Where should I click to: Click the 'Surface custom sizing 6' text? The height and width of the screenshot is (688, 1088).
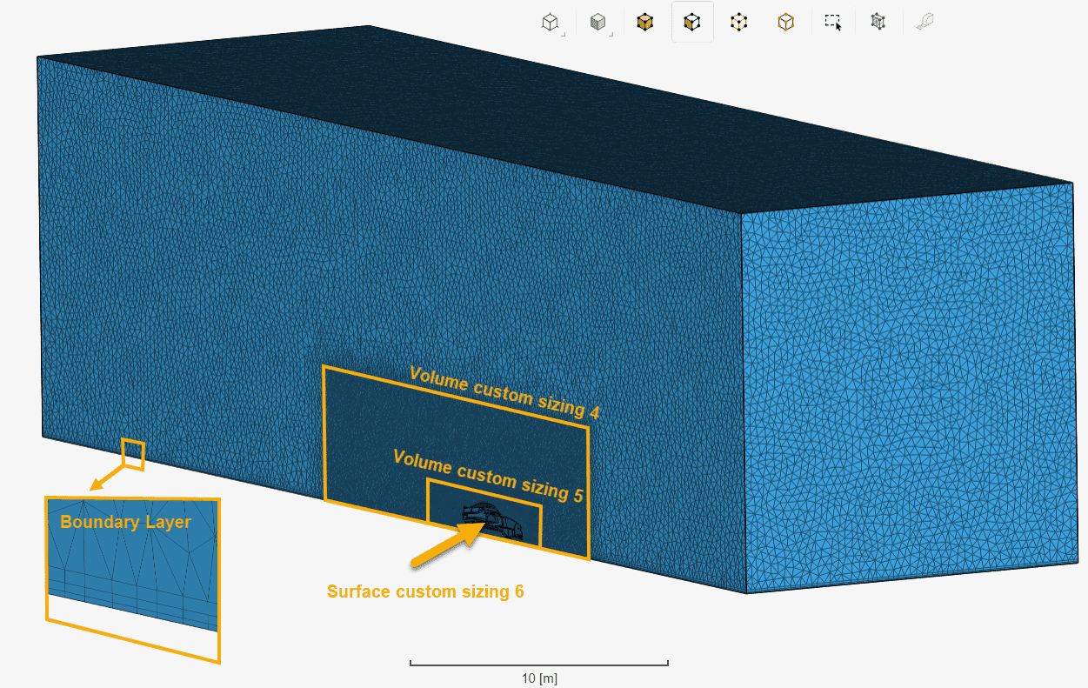pyautogui.click(x=425, y=591)
